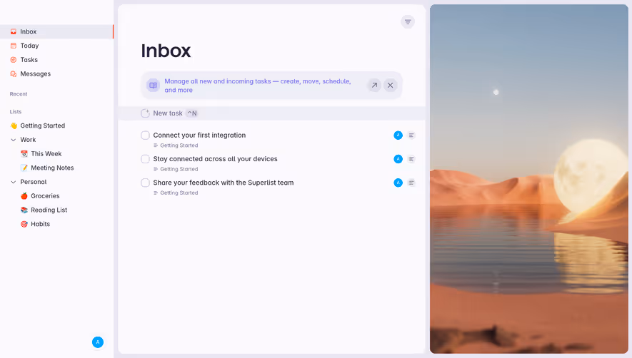Select the Work folder label
Viewport: 632px width, 358px height.
click(x=29, y=140)
